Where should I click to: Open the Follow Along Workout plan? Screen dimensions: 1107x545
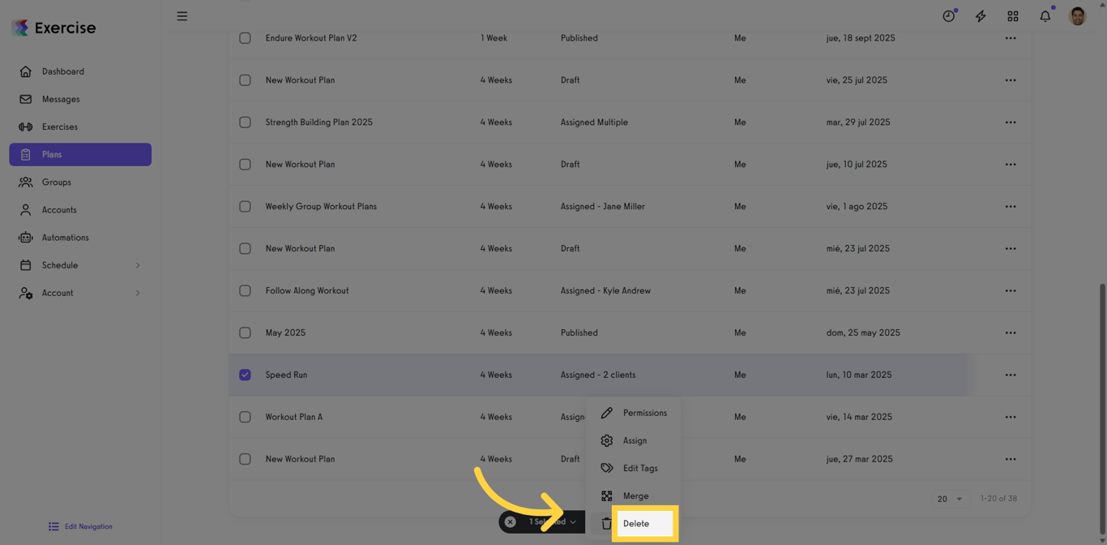[307, 290]
